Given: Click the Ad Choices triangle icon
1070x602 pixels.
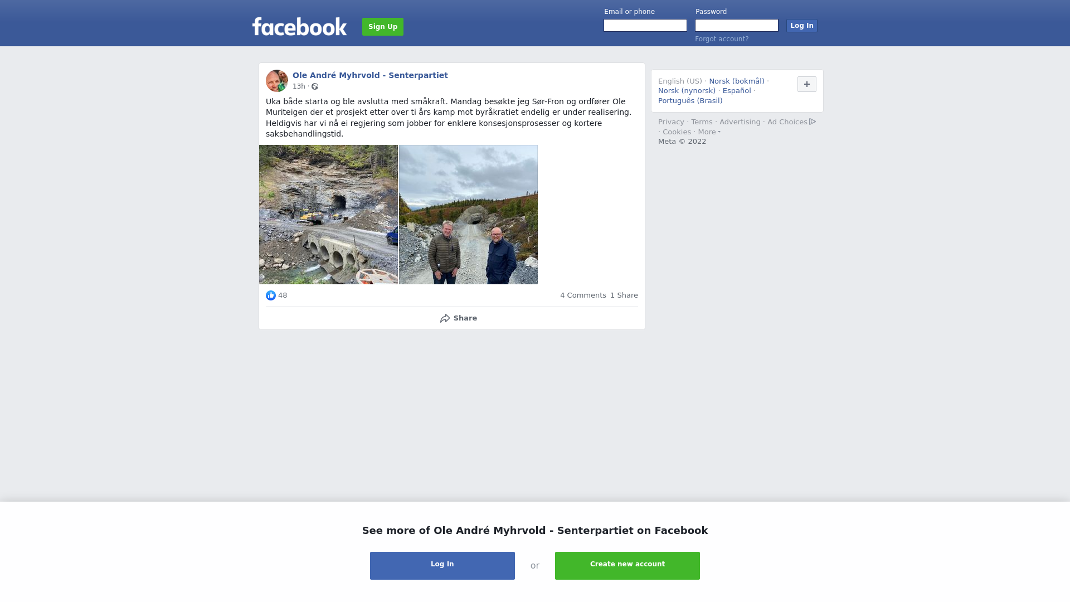Looking at the screenshot, I should (813, 122).
